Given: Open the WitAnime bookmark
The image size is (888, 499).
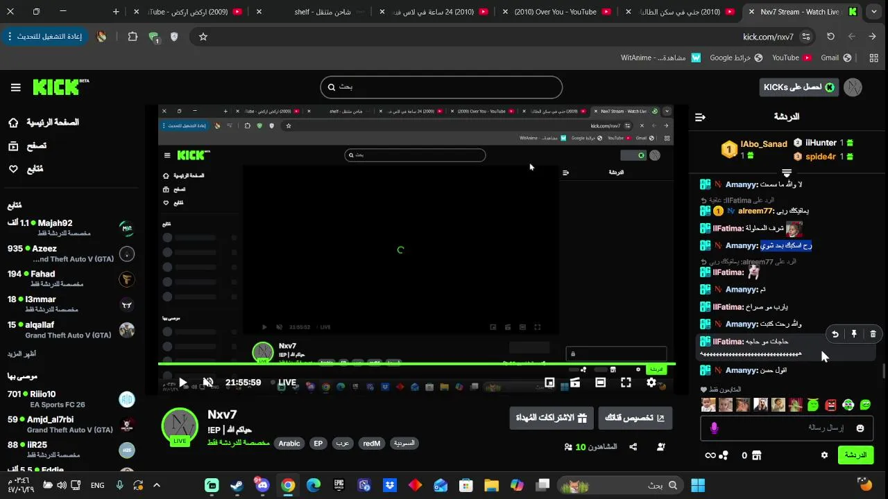Looking at the screenshot, I should [x=661, y=58].
